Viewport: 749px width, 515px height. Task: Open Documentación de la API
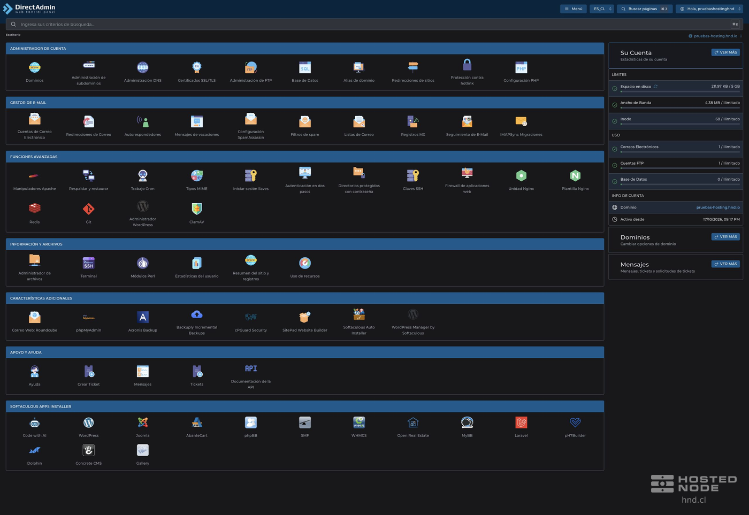pyautogui.click(x=250, y=368)
